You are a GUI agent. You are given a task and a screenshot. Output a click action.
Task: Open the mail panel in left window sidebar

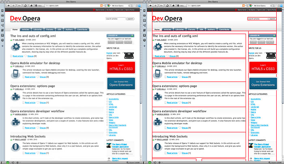2,15
